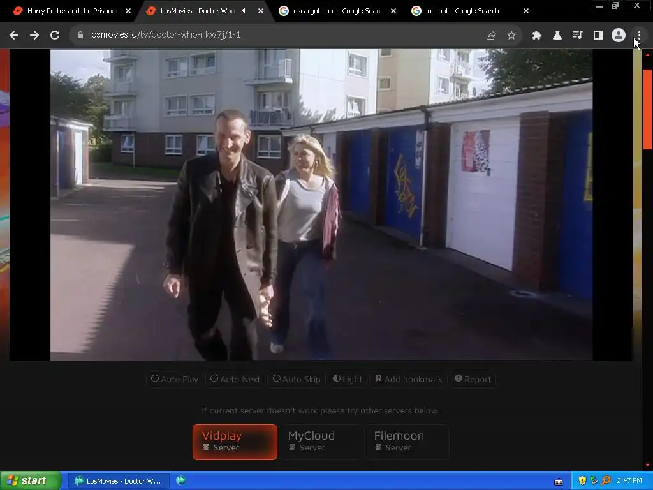
Task: Go forward with browser forward arrow
Action: pos(34,36)
